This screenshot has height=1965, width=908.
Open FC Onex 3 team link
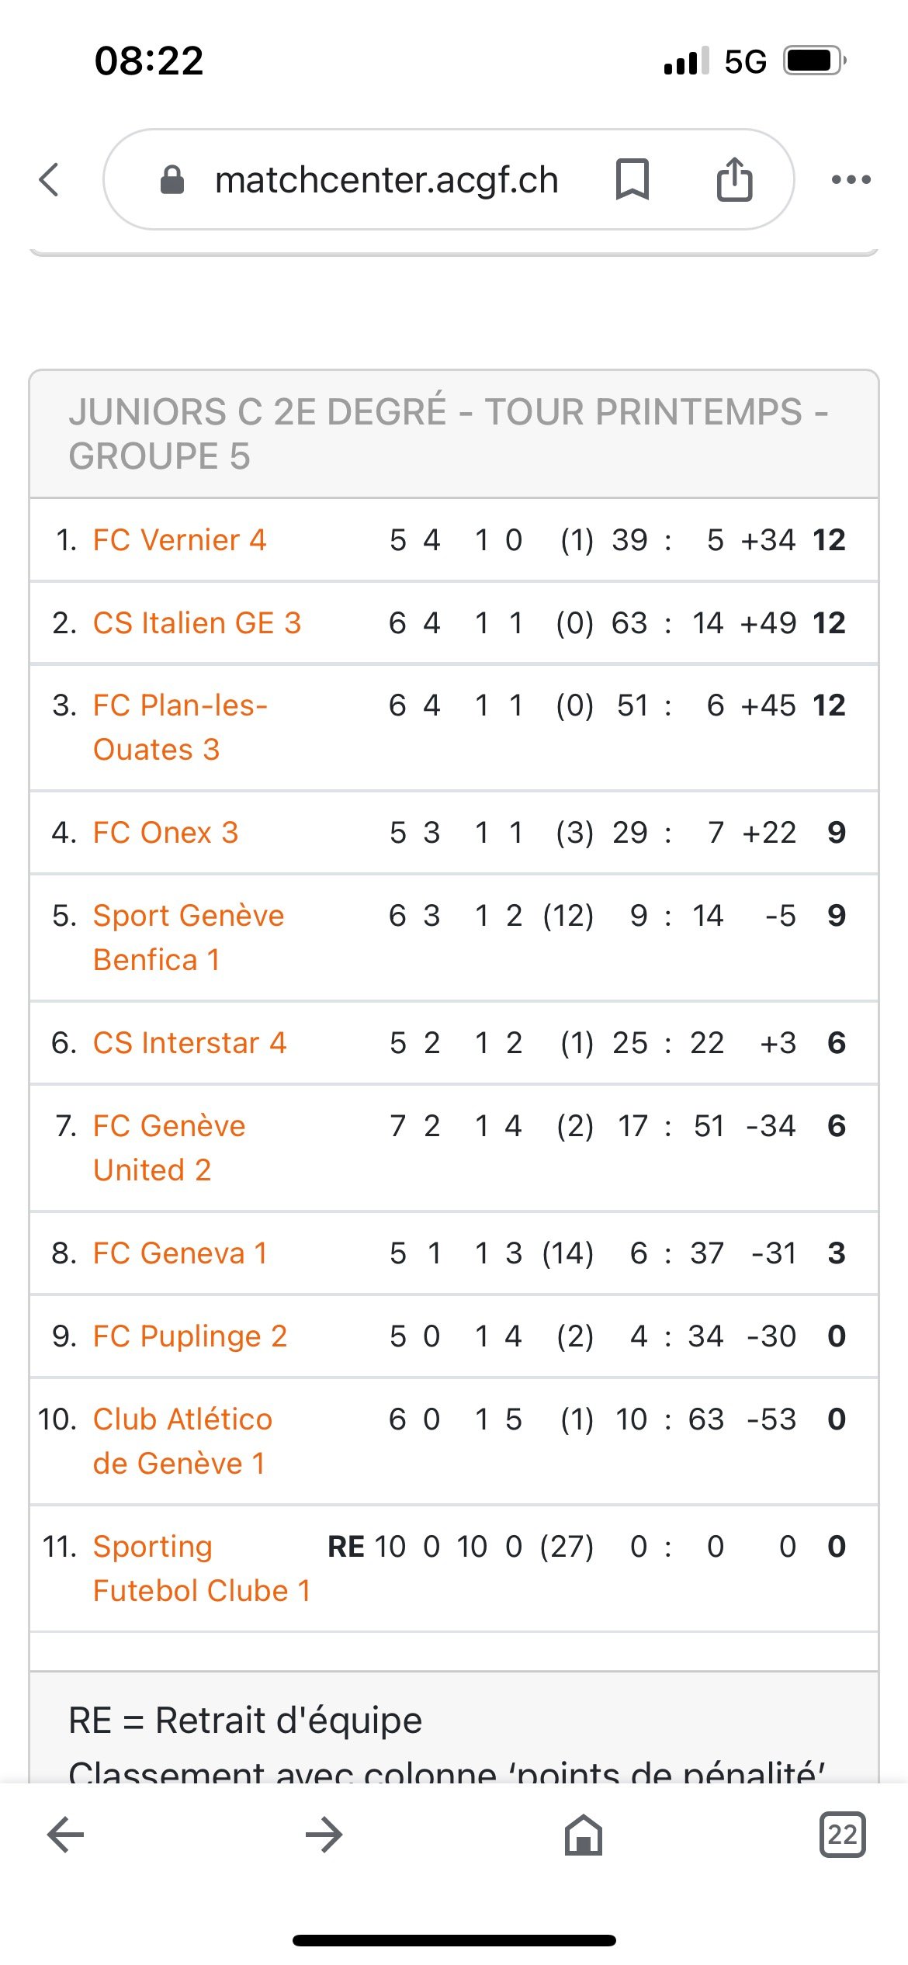coord(165,832)
